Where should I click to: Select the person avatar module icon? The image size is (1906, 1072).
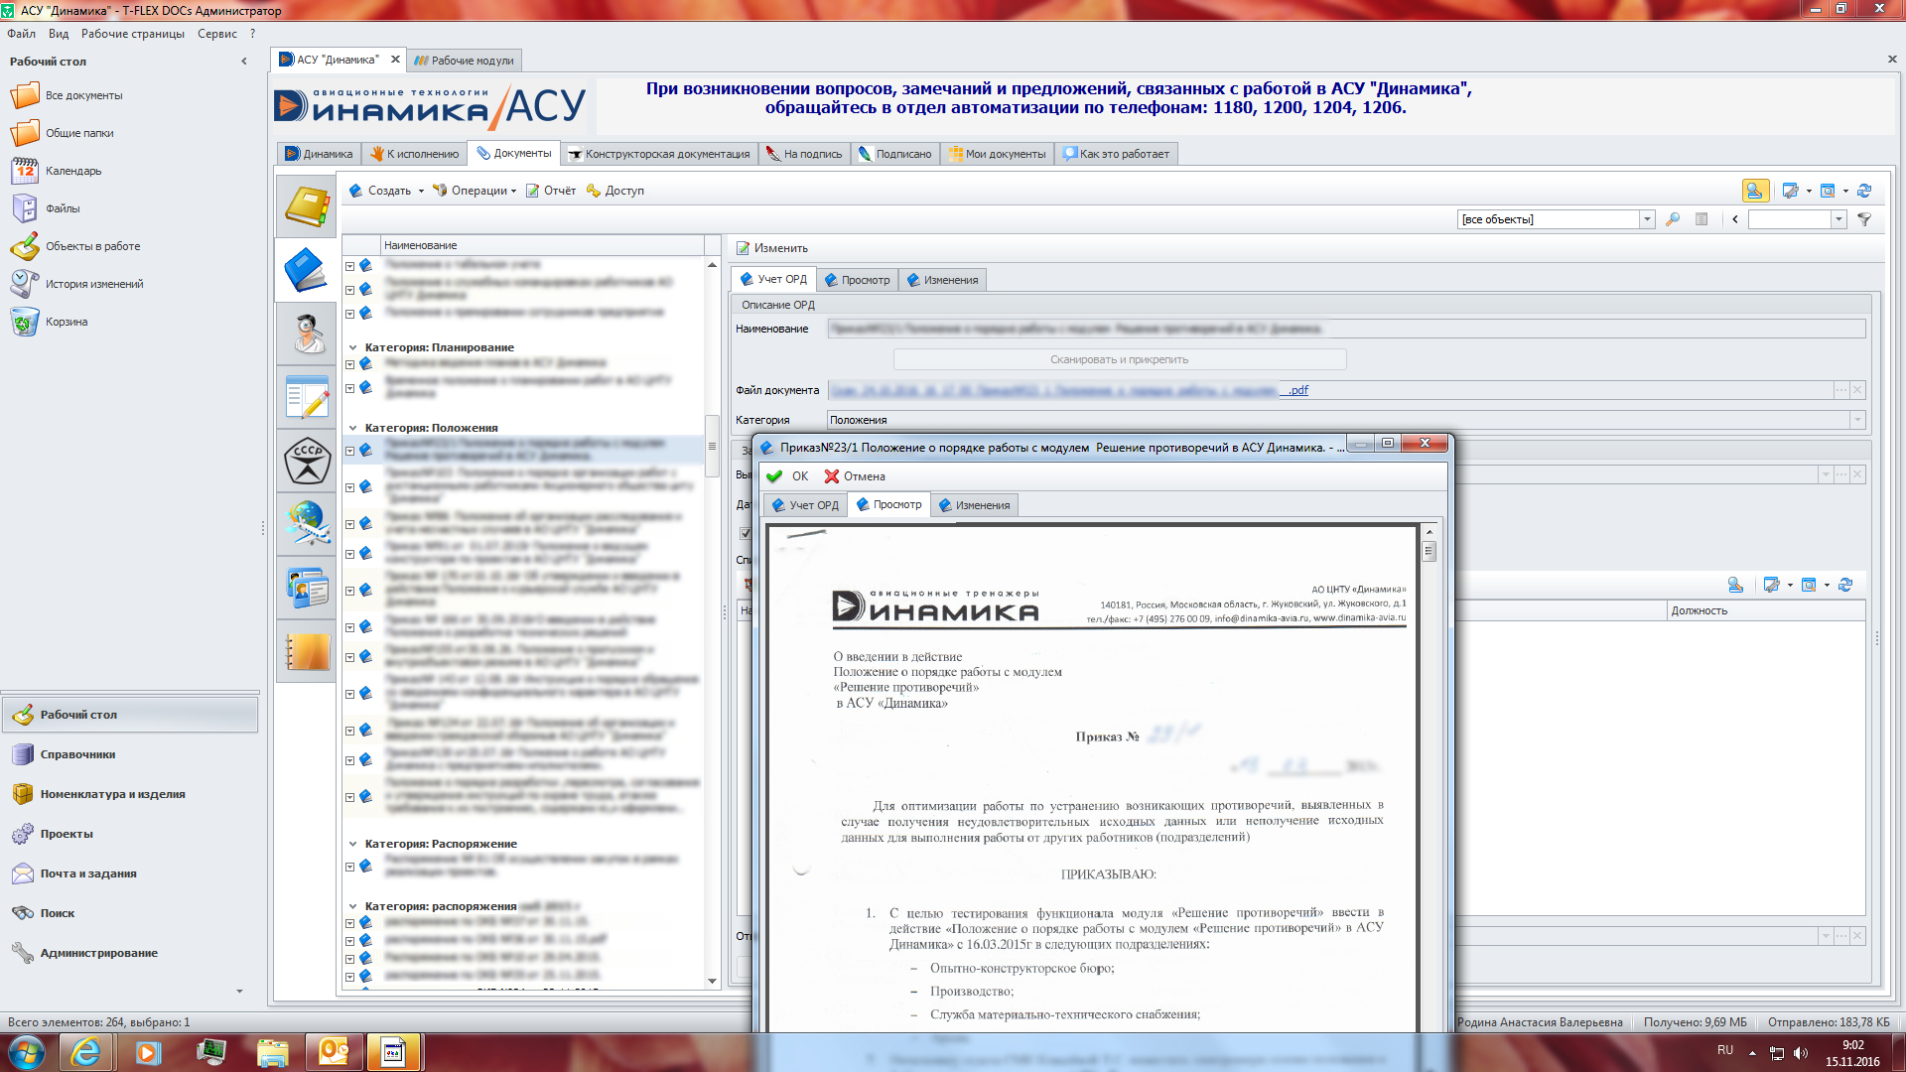(x=307, y=334)
